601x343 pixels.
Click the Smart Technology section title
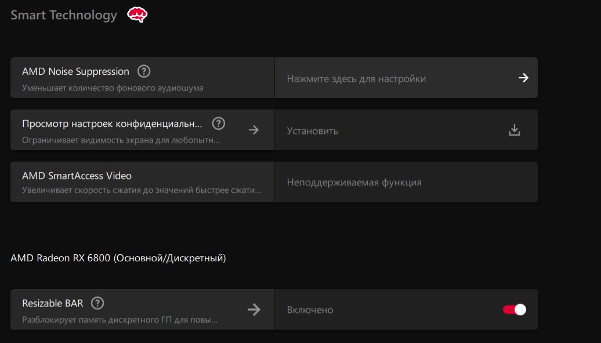64,15
